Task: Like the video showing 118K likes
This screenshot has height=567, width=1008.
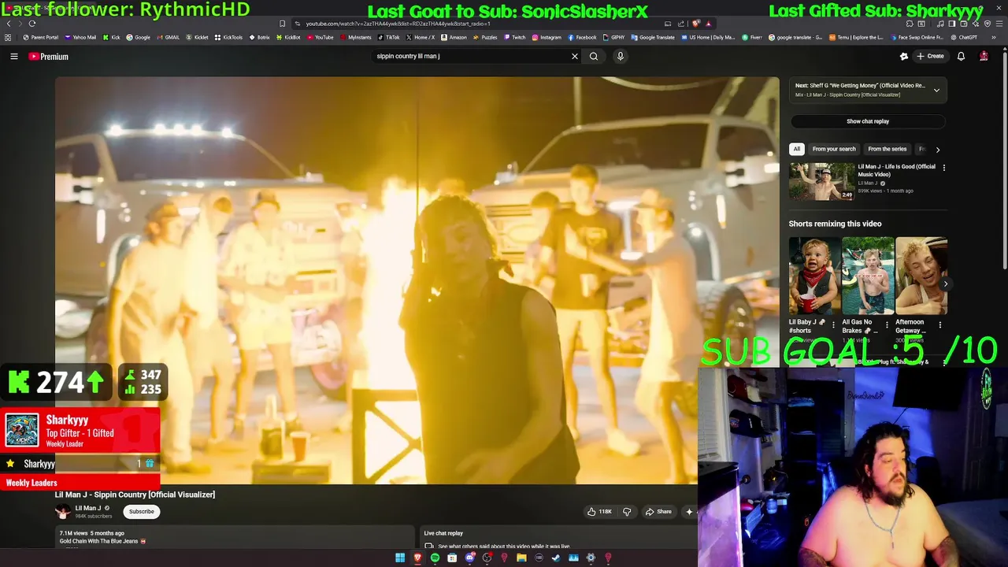Action: click(599, 512)
